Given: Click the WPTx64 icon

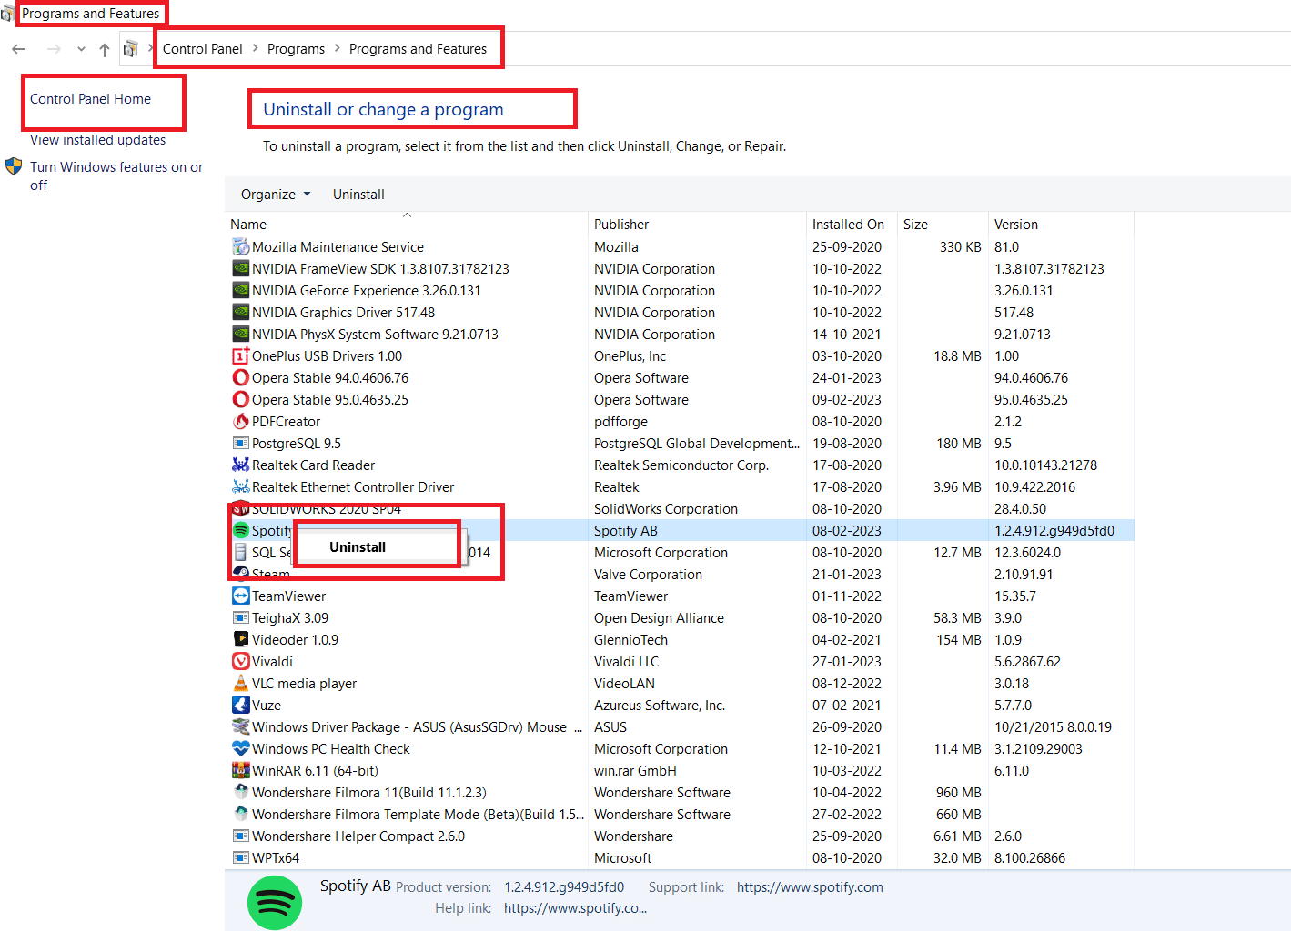Looking at the screenshot, I should click(241, 858).
